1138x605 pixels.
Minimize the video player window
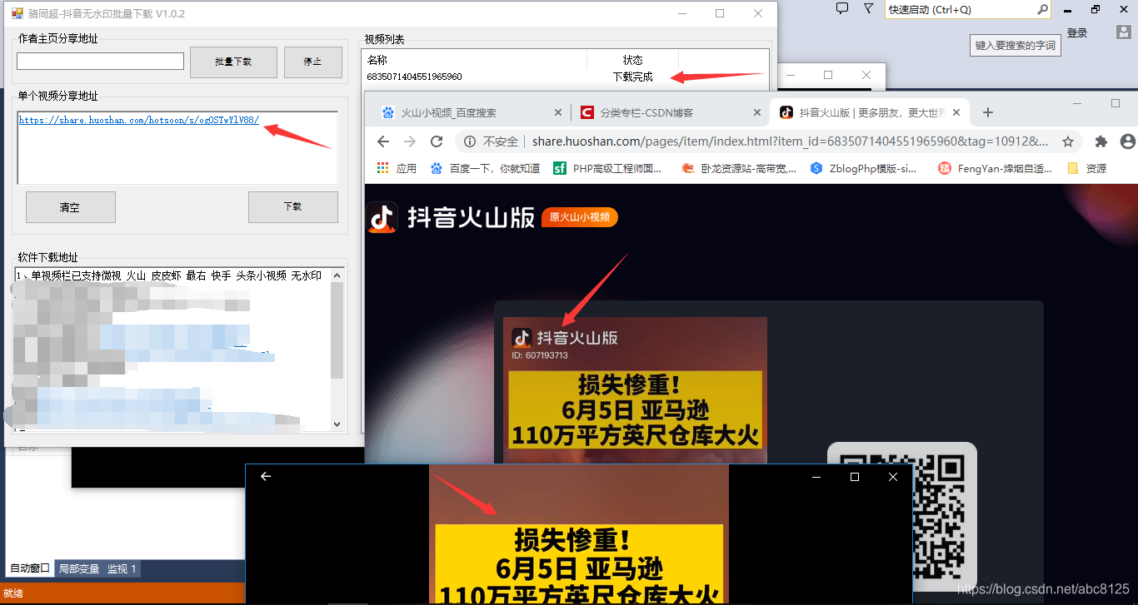[x=816, y=477]
